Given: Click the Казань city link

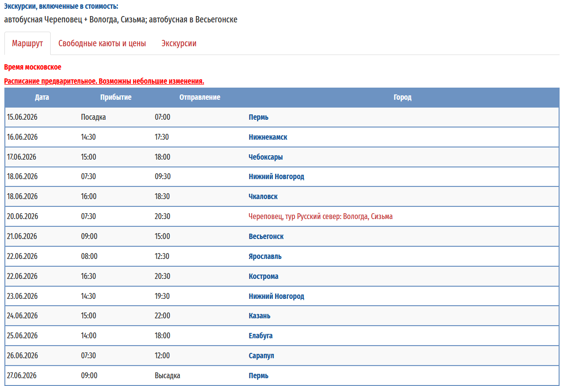Looking at the screenshot, I should tap(259, 316).
